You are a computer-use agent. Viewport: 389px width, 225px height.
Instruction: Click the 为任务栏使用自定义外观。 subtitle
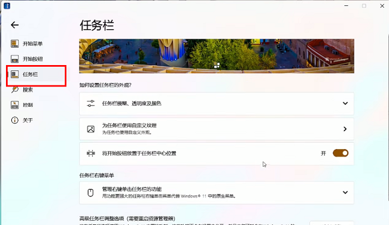tap(127, 132)
